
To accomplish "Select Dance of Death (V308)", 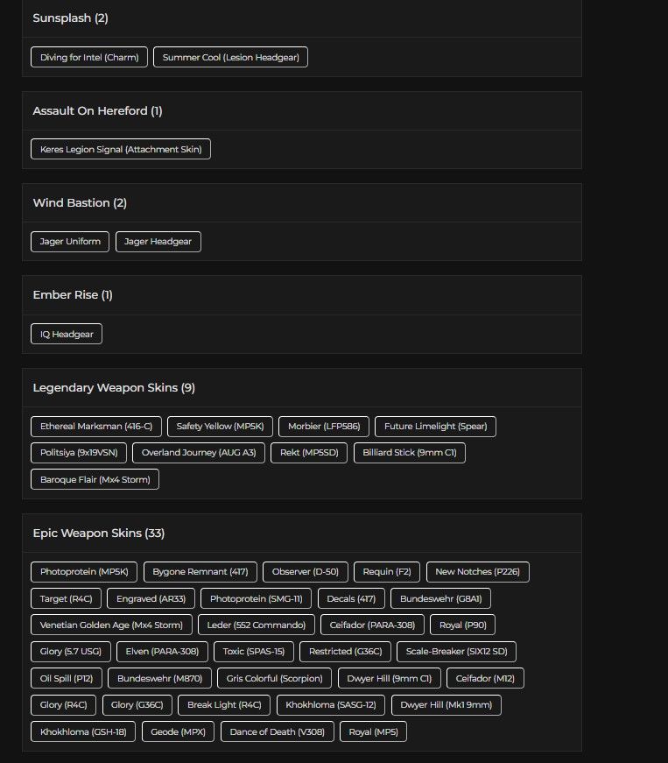I will [x=278, y=731].
